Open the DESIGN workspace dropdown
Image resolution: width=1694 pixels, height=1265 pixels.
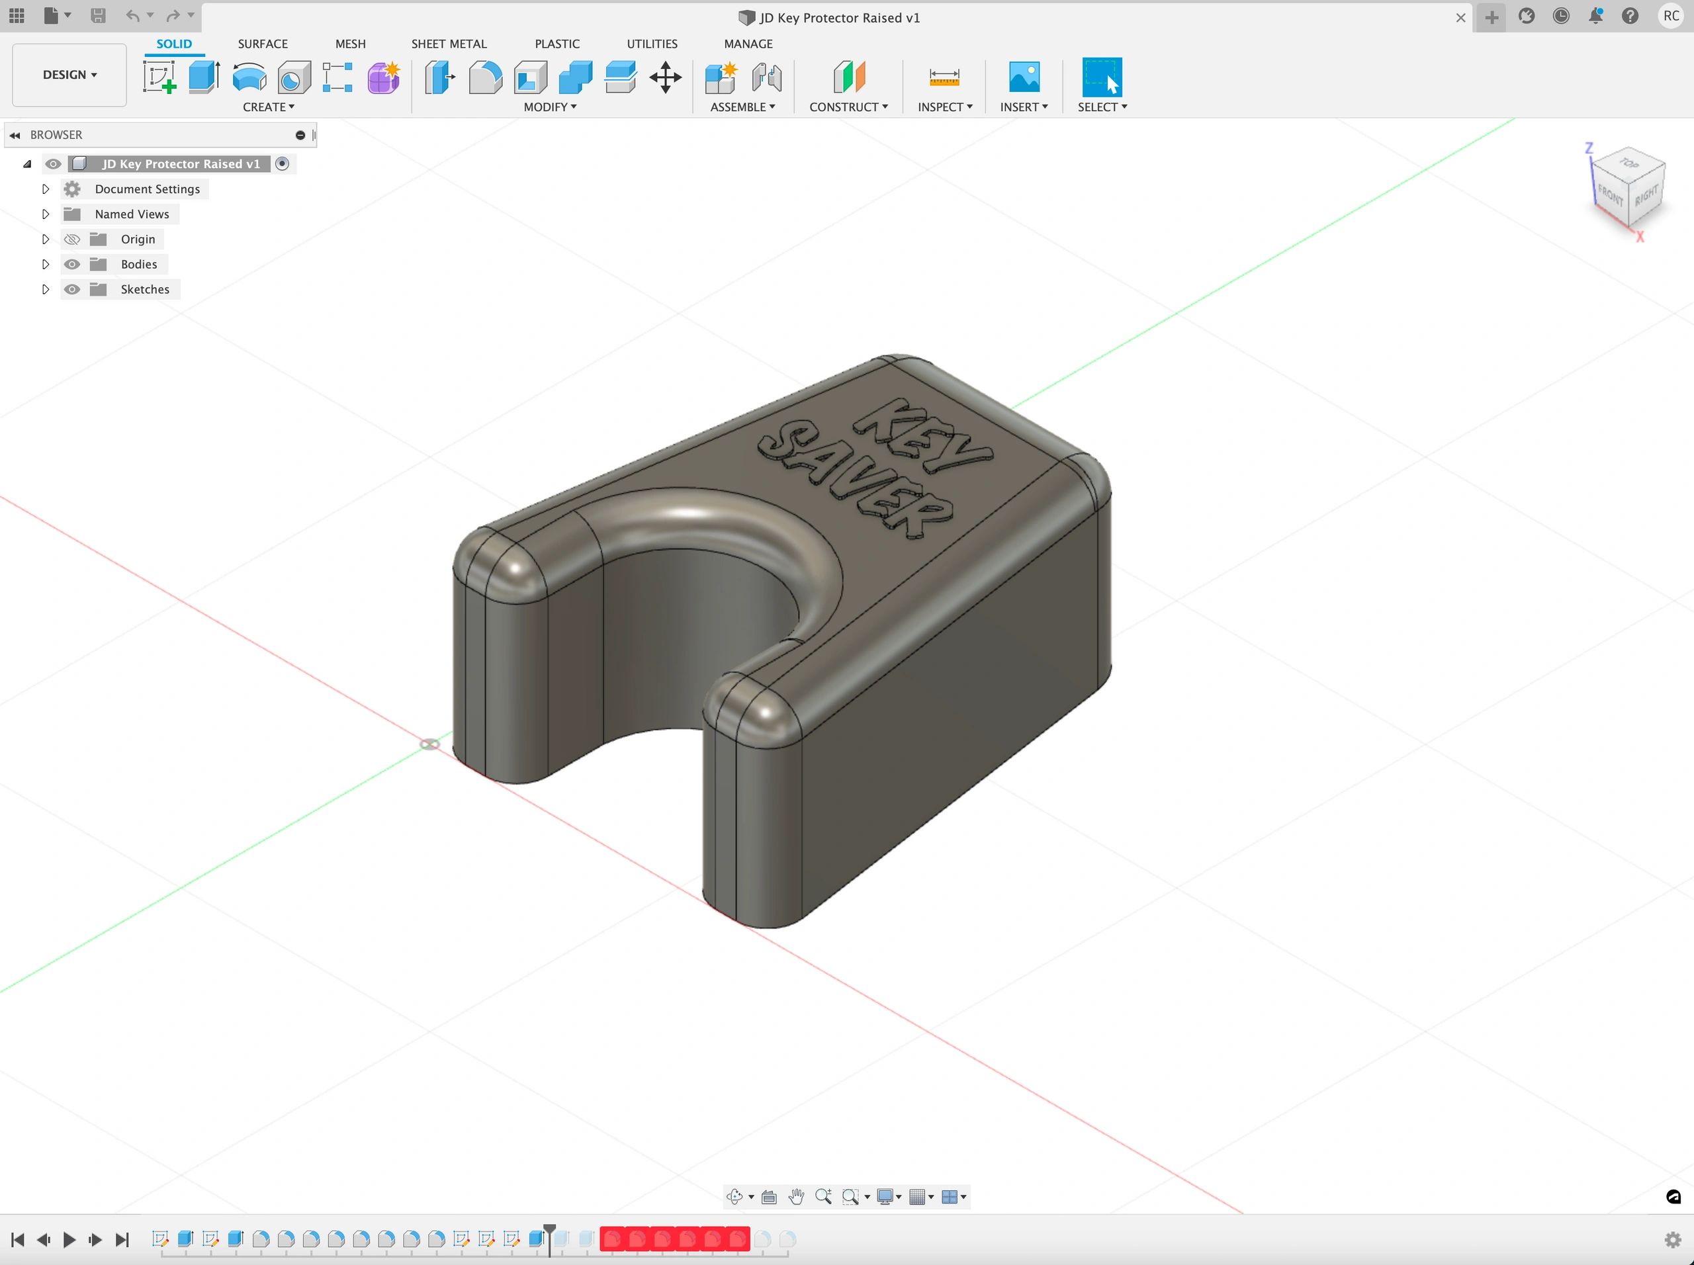pos(69,75)
